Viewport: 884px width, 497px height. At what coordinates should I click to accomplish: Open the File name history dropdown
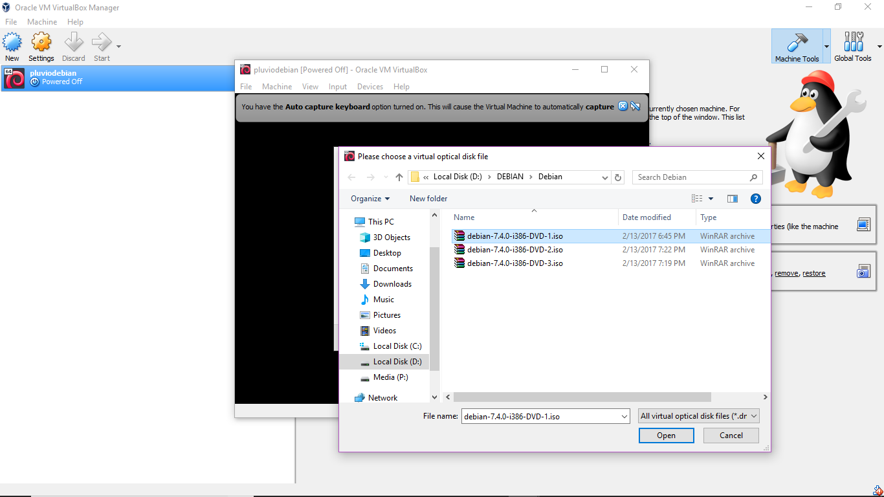623,416
